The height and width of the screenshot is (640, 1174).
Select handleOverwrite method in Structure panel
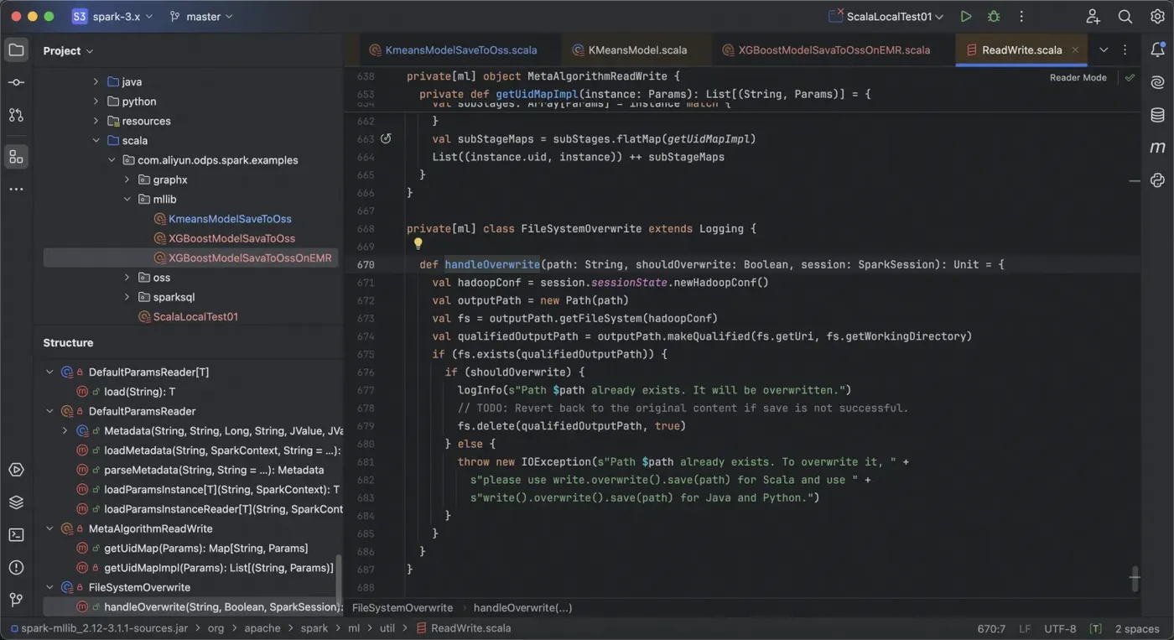(193, 607)
